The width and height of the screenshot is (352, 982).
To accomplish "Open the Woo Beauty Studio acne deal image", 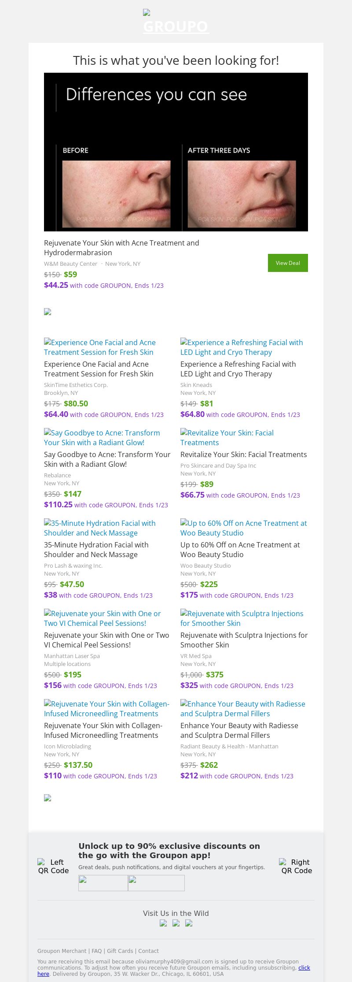I will 243,528.
